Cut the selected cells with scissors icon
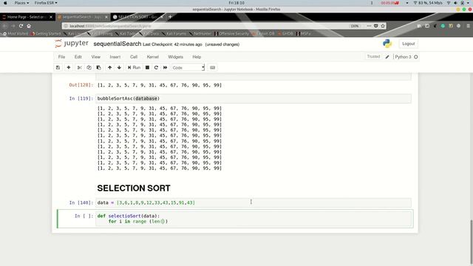 [79, 67]
